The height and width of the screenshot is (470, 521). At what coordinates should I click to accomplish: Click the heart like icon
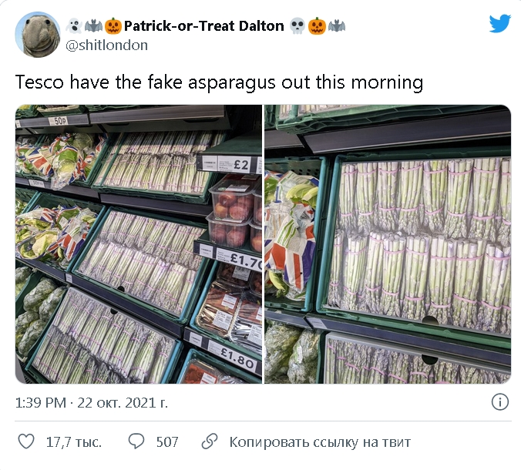25,441
